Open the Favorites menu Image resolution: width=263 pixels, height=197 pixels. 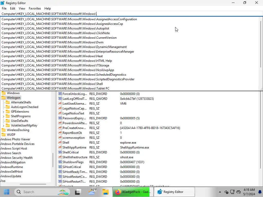tap(35, 8)
